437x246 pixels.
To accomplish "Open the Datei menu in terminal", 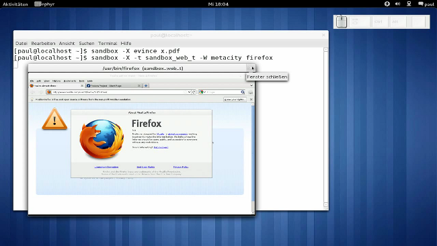I will [22, 44].
